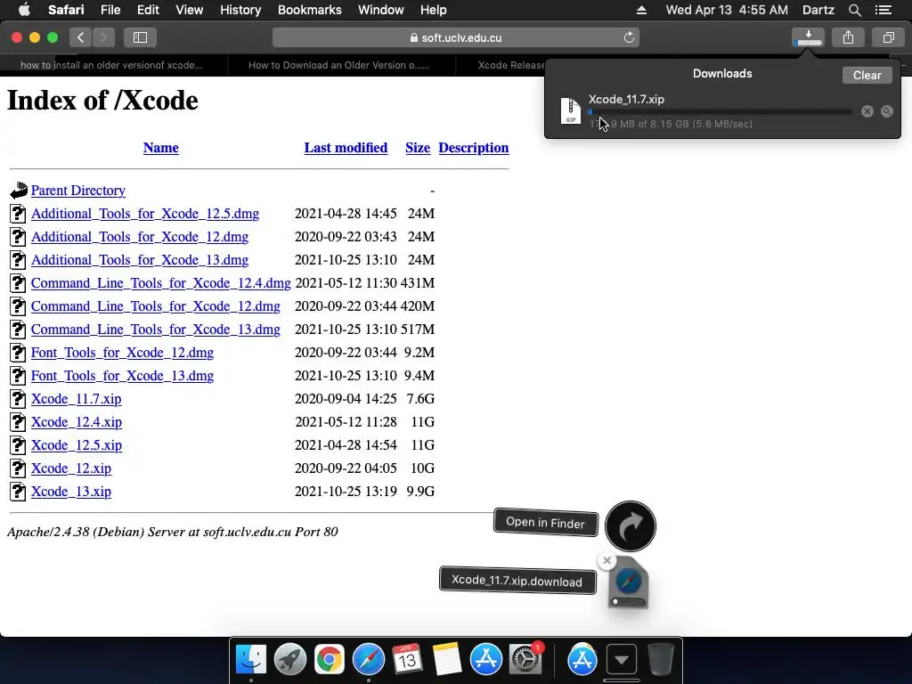Viewport: 912px width, 684px height.
Task: Click Safari back navigation arrow
Action: (81, 37)
